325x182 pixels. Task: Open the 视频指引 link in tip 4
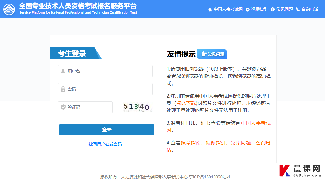point(215,143)
